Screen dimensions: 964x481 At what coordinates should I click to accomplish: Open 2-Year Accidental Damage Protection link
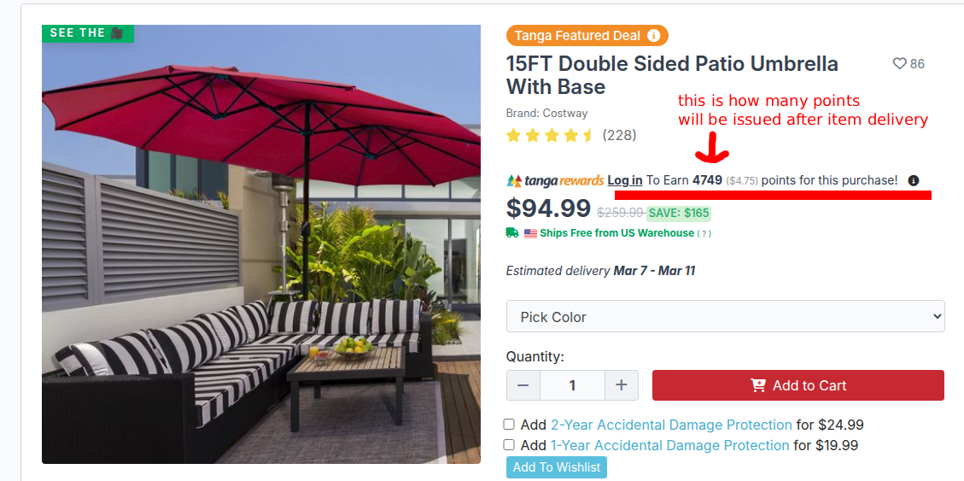pyautogui.click(x=671, y=425)
